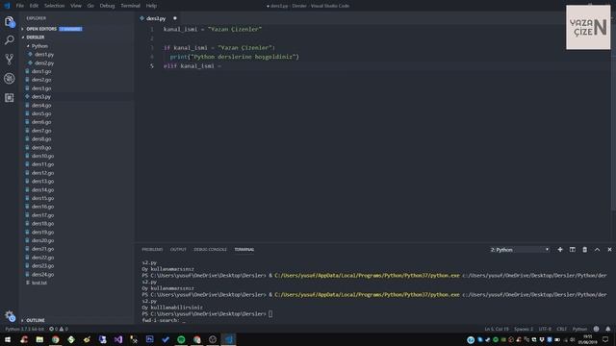Image resolution: width=616 pixels, height=346 pixels.
Task: Open the Selection menu
Action: [x=54, y=6]
